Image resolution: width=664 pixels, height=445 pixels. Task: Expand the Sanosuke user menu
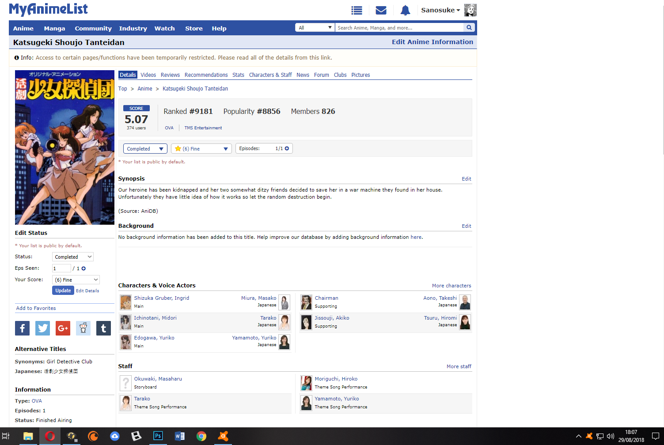coord(440,10)
